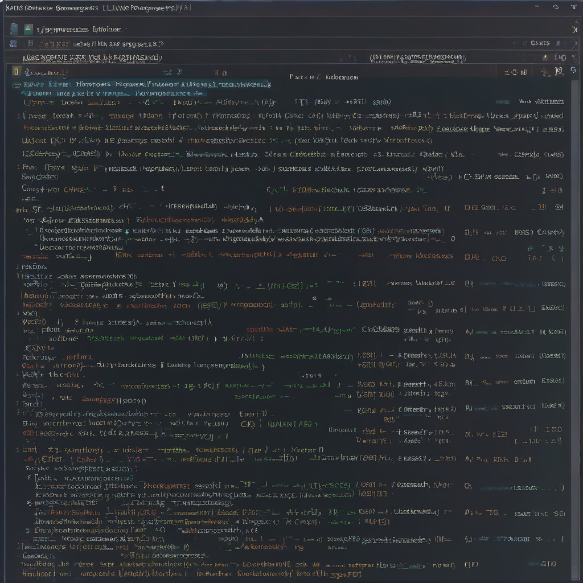Click the blue round icon at the panel's top-right corner
This screenshot has height=583, width=583.
pyautogui.click(x=573, y=70)
